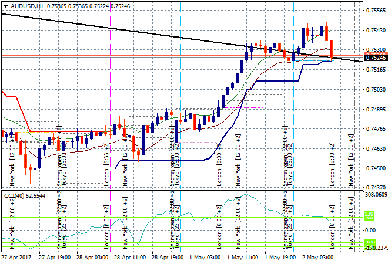Click the 0.75565 price scale label
This screenshot has width=388, height=264.
click(x=375, y=10)
